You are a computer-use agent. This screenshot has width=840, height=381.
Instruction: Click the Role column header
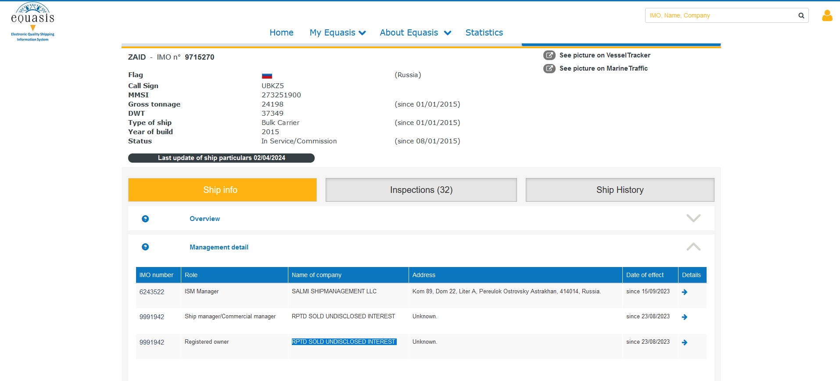coord(235,275)
